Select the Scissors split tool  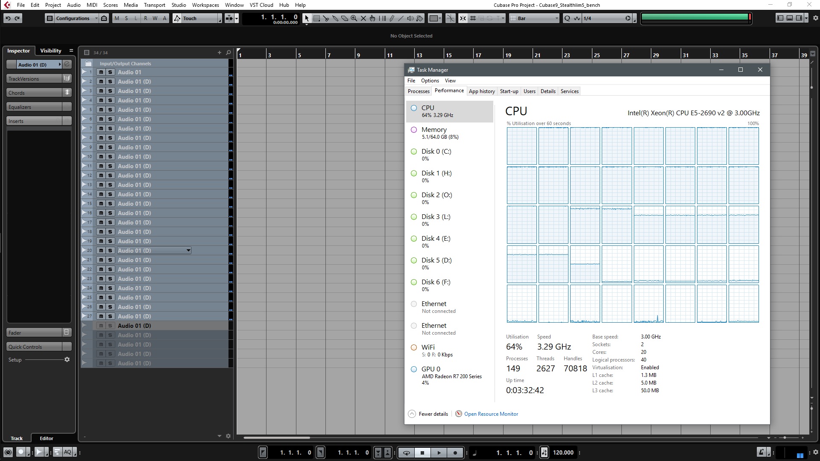pyautogui.click(x=326, y=18)
